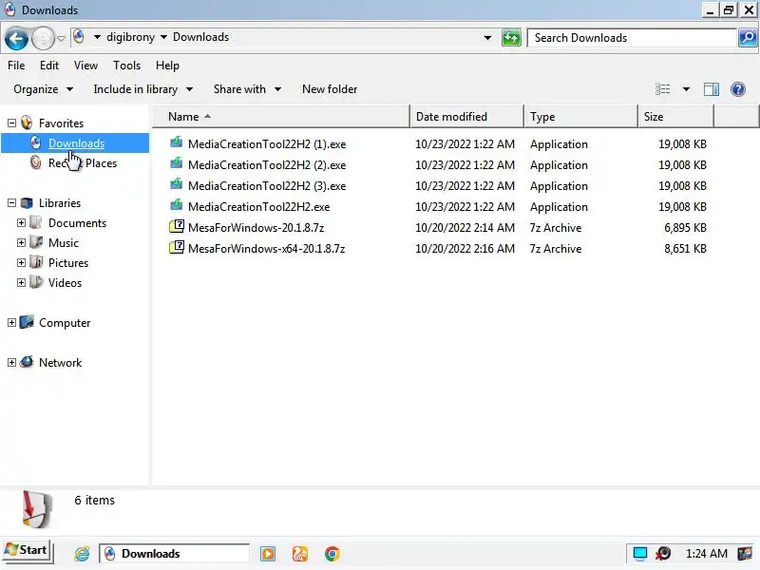760x570 pixels.
Task: Sort by the Type column header
Action: pos(580,117)
